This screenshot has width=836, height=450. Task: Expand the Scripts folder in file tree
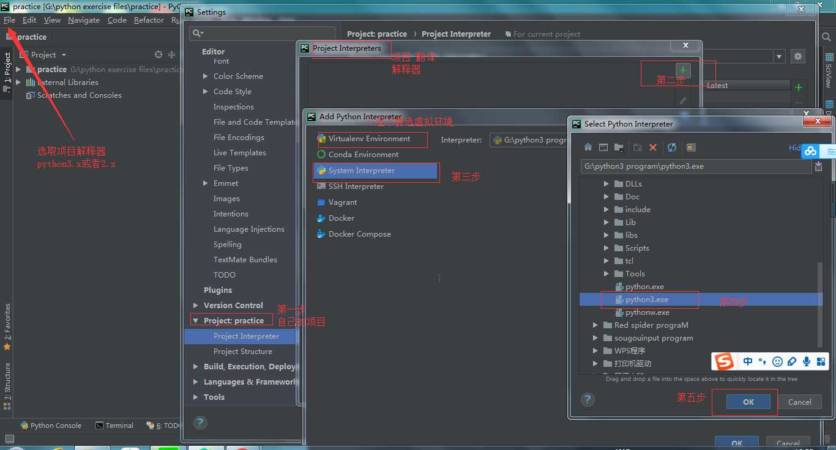(x=606, y=248)
